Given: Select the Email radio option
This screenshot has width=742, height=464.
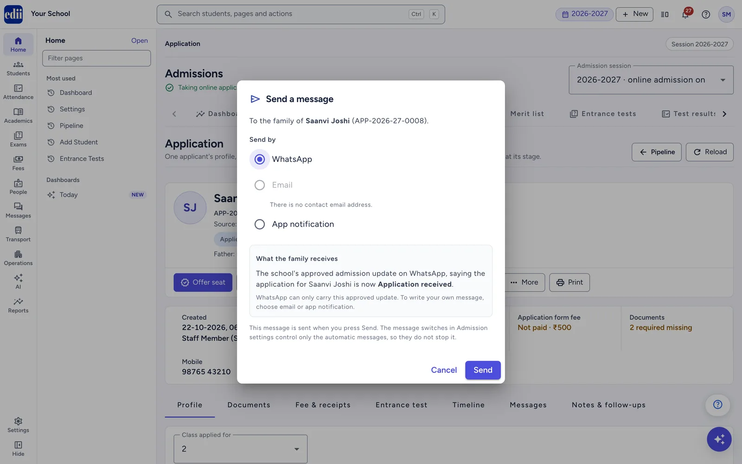Looking at the screenshot, I should coord(260,185).
